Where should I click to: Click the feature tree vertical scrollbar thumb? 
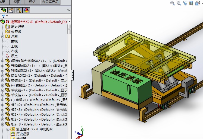point(69,29)
